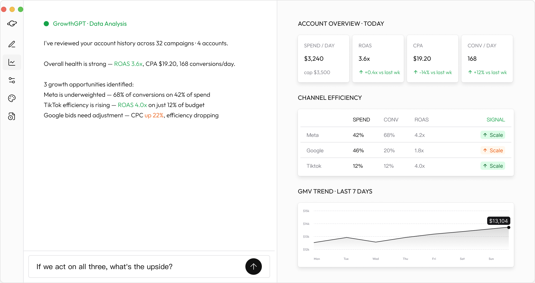The image size is (535, 283).
Task: Click the green status dot beside GrowthGPT
Action: 46,24
